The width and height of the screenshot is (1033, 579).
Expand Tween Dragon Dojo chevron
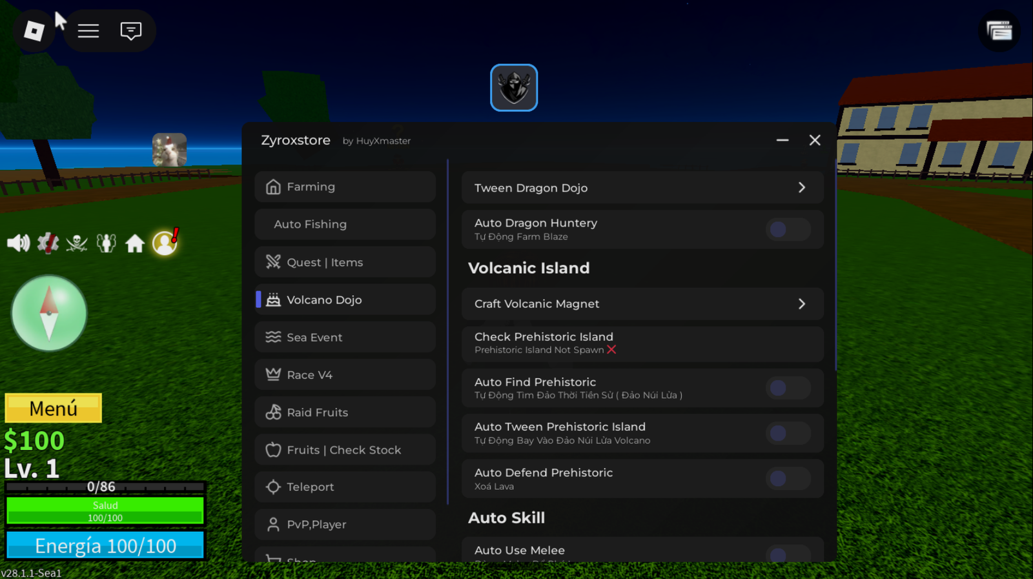click(801, 188)
